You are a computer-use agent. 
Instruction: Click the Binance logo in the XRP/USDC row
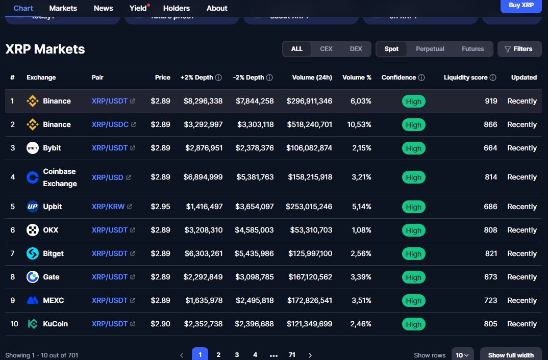[33, 124]
